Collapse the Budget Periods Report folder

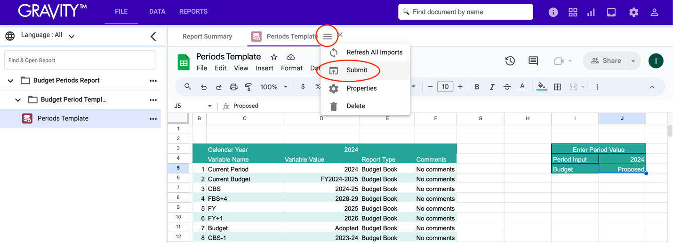(x=10, y=81)
